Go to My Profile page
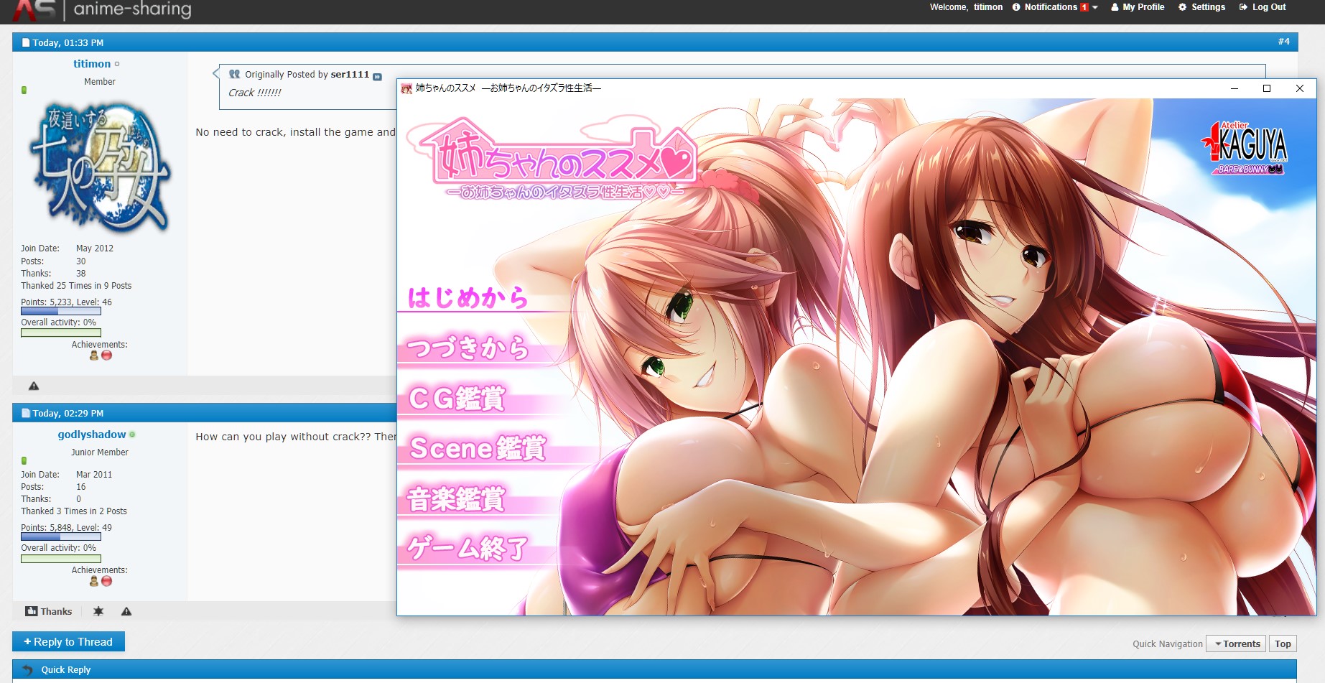 click(x=1138, y=7)
